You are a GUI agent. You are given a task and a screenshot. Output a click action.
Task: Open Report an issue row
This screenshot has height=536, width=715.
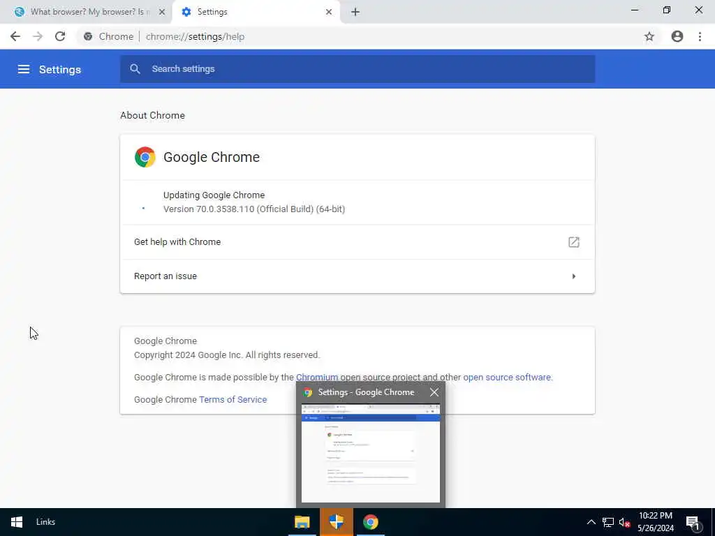(357, 276)
